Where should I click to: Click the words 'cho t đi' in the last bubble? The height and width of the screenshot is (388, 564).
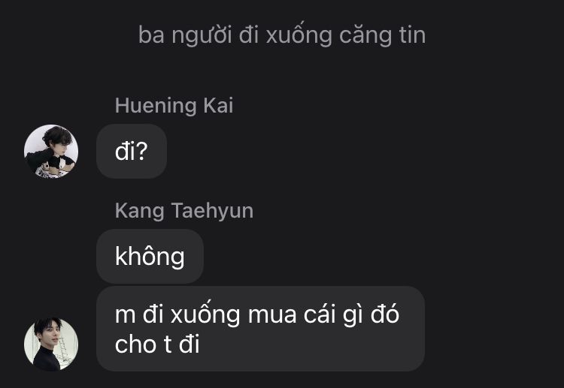tap(157, 344)
